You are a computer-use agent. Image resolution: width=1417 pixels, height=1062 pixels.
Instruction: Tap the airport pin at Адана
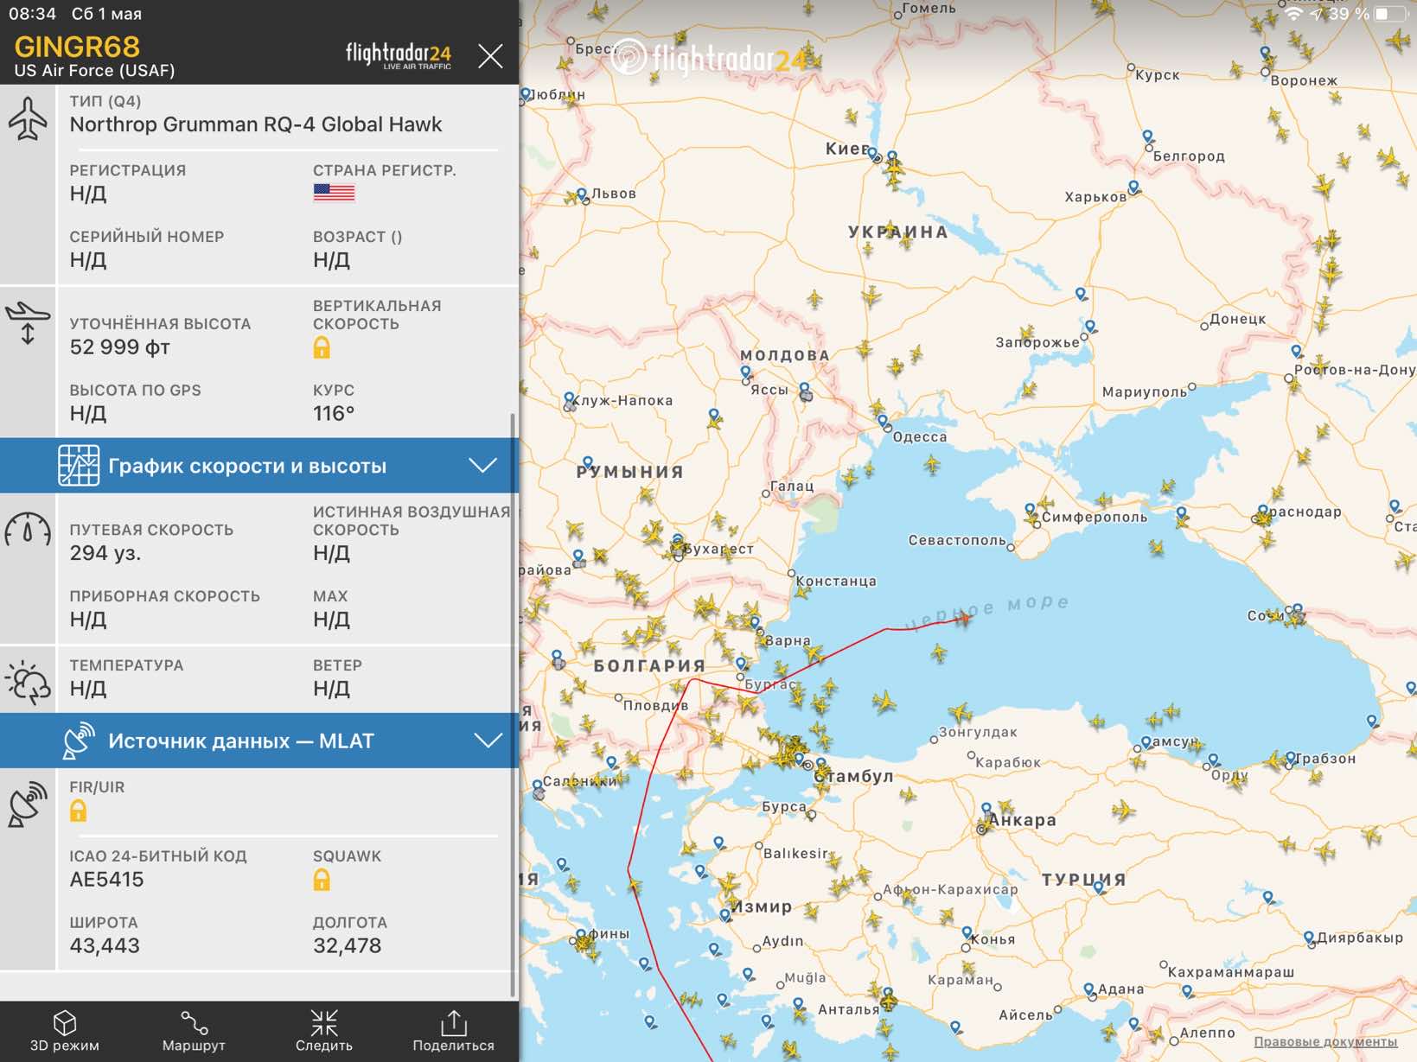1089,989
